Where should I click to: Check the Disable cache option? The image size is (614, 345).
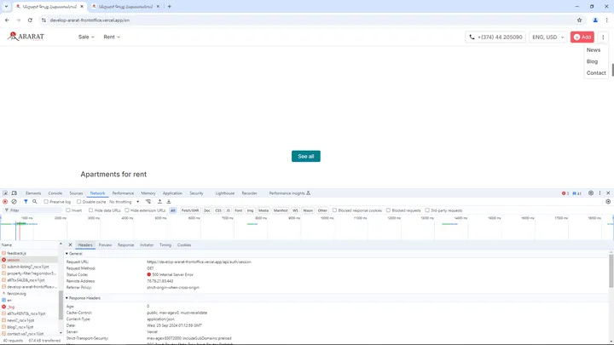(78, 202)
